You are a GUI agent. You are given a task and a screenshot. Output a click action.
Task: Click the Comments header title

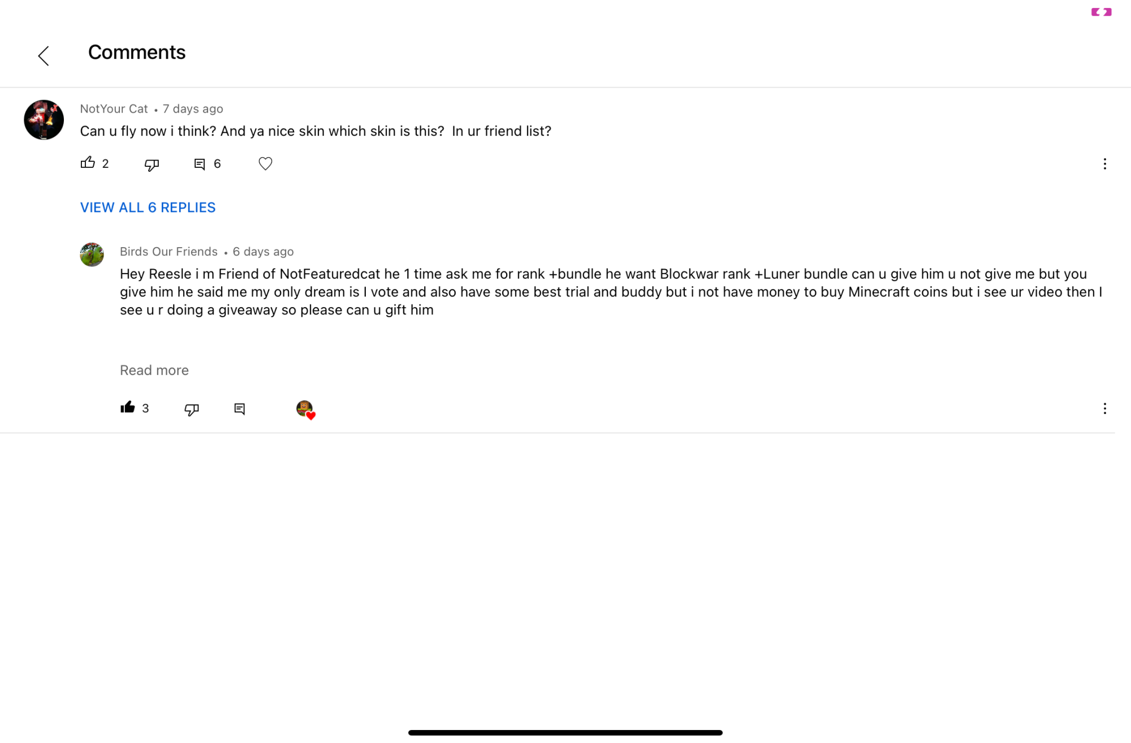[137, 53]
